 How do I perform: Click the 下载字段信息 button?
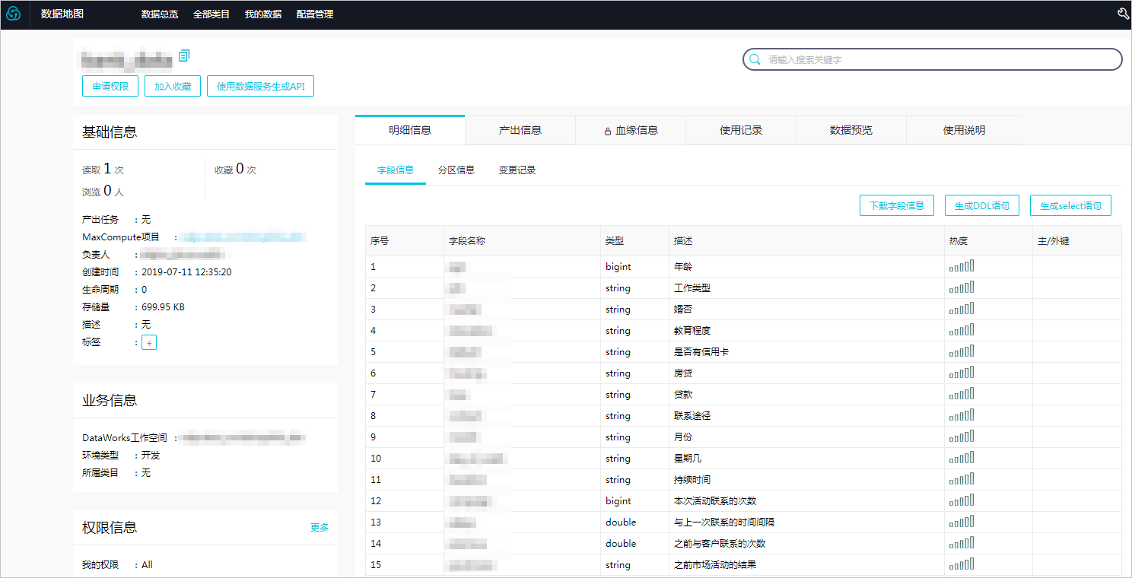pos(897,205)
